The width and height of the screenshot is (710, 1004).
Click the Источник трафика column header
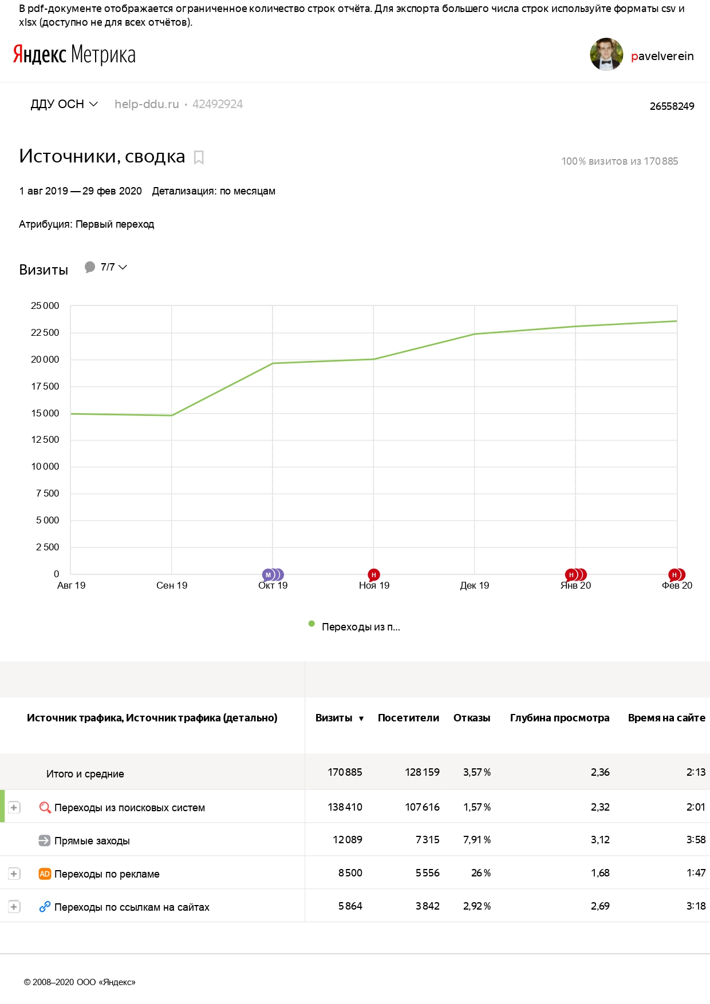pos(152,718)
